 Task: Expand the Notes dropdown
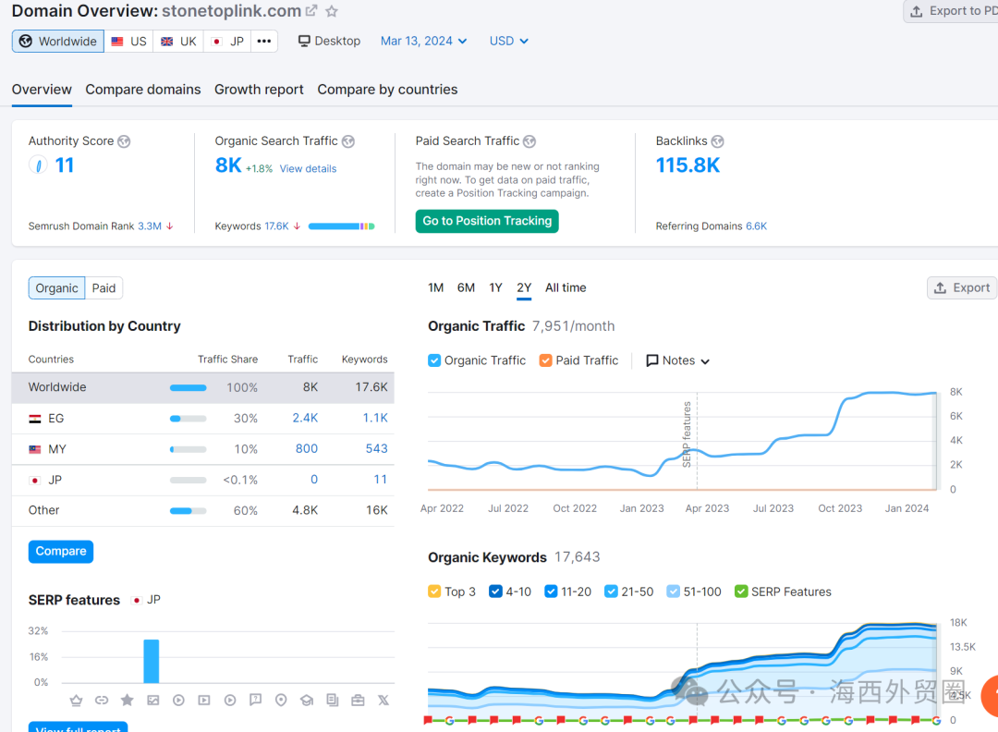point(678,360)
